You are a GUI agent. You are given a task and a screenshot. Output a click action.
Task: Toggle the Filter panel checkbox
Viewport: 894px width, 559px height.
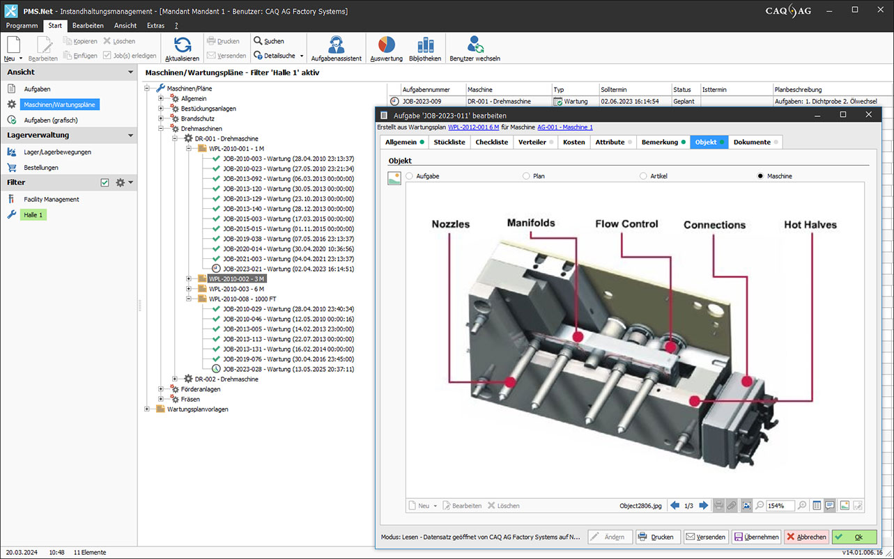105,182
